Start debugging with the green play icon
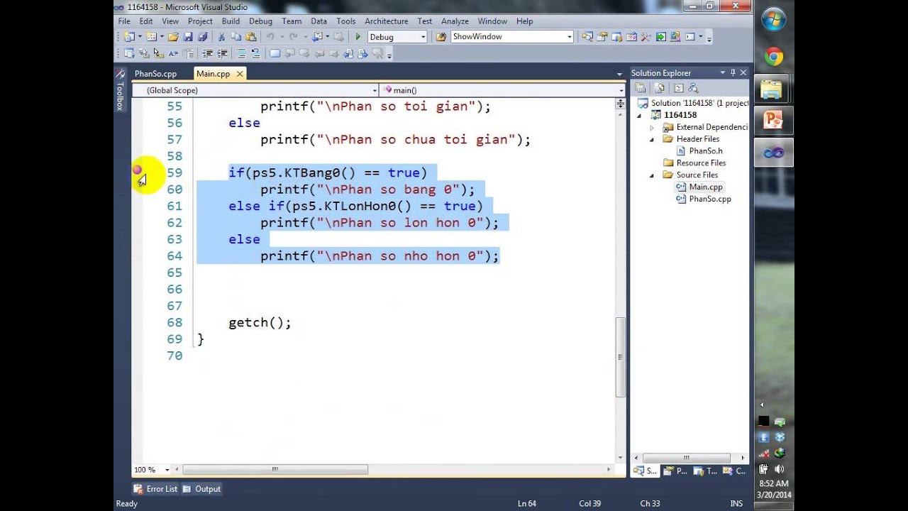The height and width of the screenshot is (511, 908). (358, 37)
